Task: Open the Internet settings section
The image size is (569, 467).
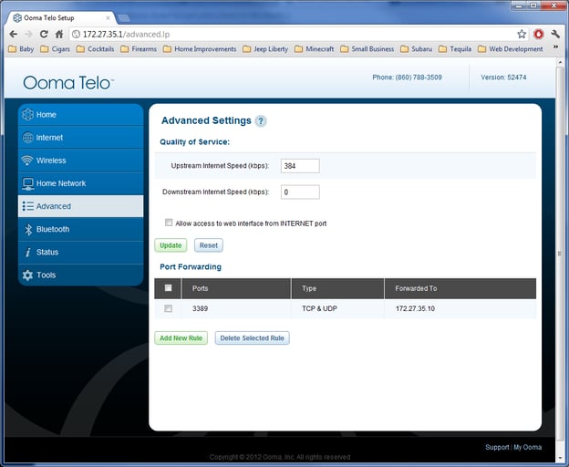Action: pyautogui.click(x=49, y=138)
